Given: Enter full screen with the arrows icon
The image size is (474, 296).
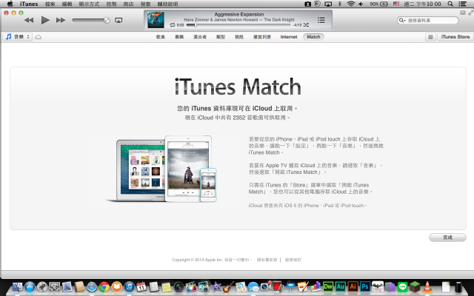Looking at the screenshot, I should (x=471, y=13).
